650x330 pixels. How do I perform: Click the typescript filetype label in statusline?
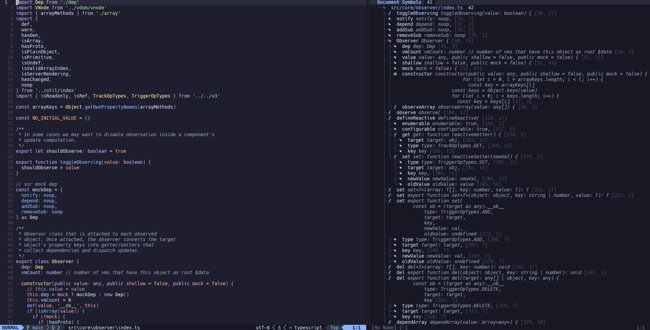click(x=308, y=328)
